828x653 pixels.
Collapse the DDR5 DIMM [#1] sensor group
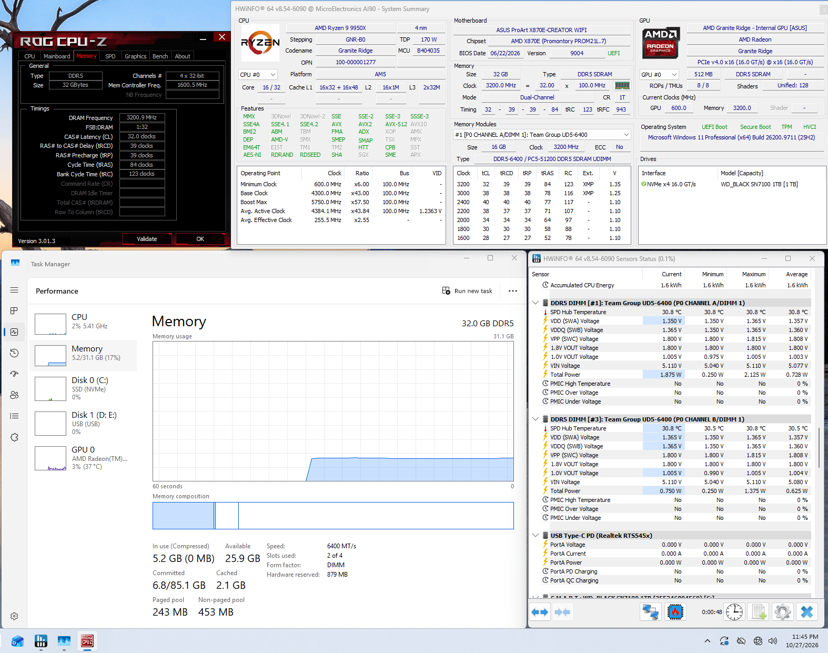coord(536,303)
